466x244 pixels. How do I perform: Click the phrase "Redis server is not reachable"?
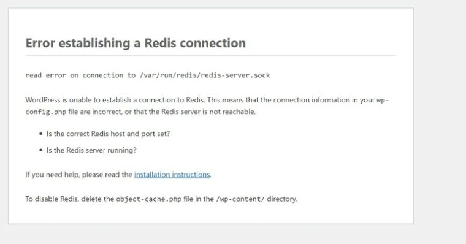coord(208,112)
